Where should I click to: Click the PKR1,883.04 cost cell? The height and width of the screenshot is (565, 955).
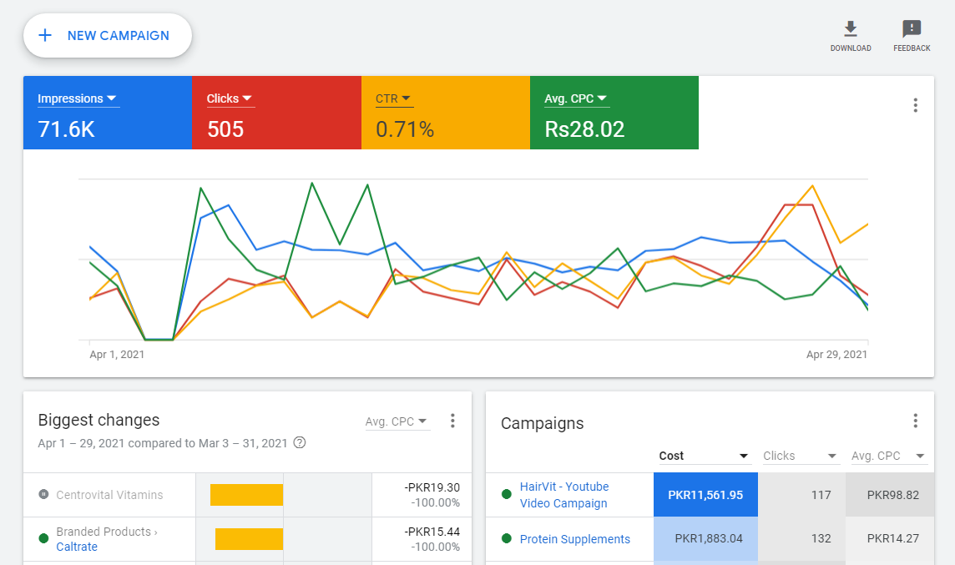[x=705, y=539]
